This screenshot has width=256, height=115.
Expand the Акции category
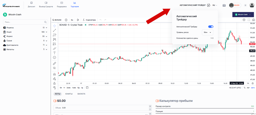(25, 32)
